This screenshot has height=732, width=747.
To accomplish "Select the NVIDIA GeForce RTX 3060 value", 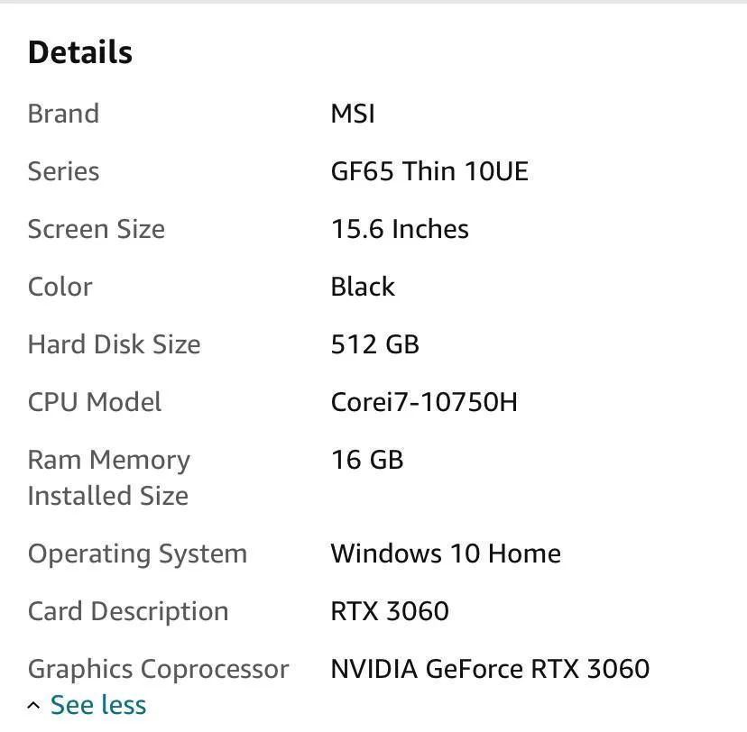I will pos(490,669).
